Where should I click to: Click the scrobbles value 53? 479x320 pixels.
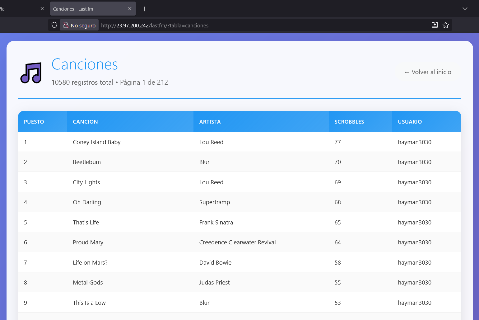337,303
